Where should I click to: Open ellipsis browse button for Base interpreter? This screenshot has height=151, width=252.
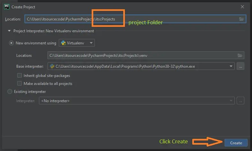[x=241, y=66]
